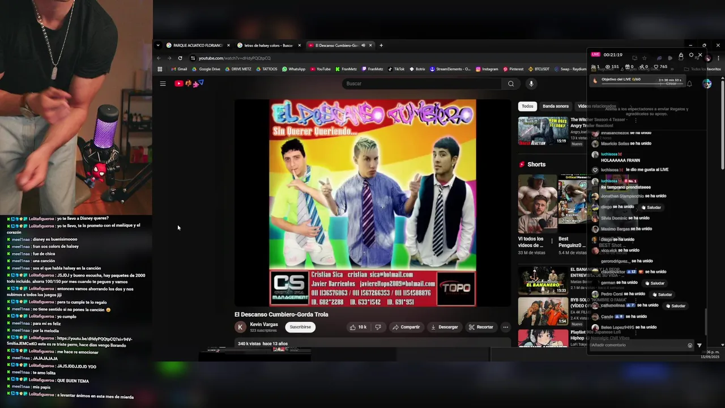Mute the El Descanso Cumbiero tab audio
725x408 pixels.
pos(363,45)
